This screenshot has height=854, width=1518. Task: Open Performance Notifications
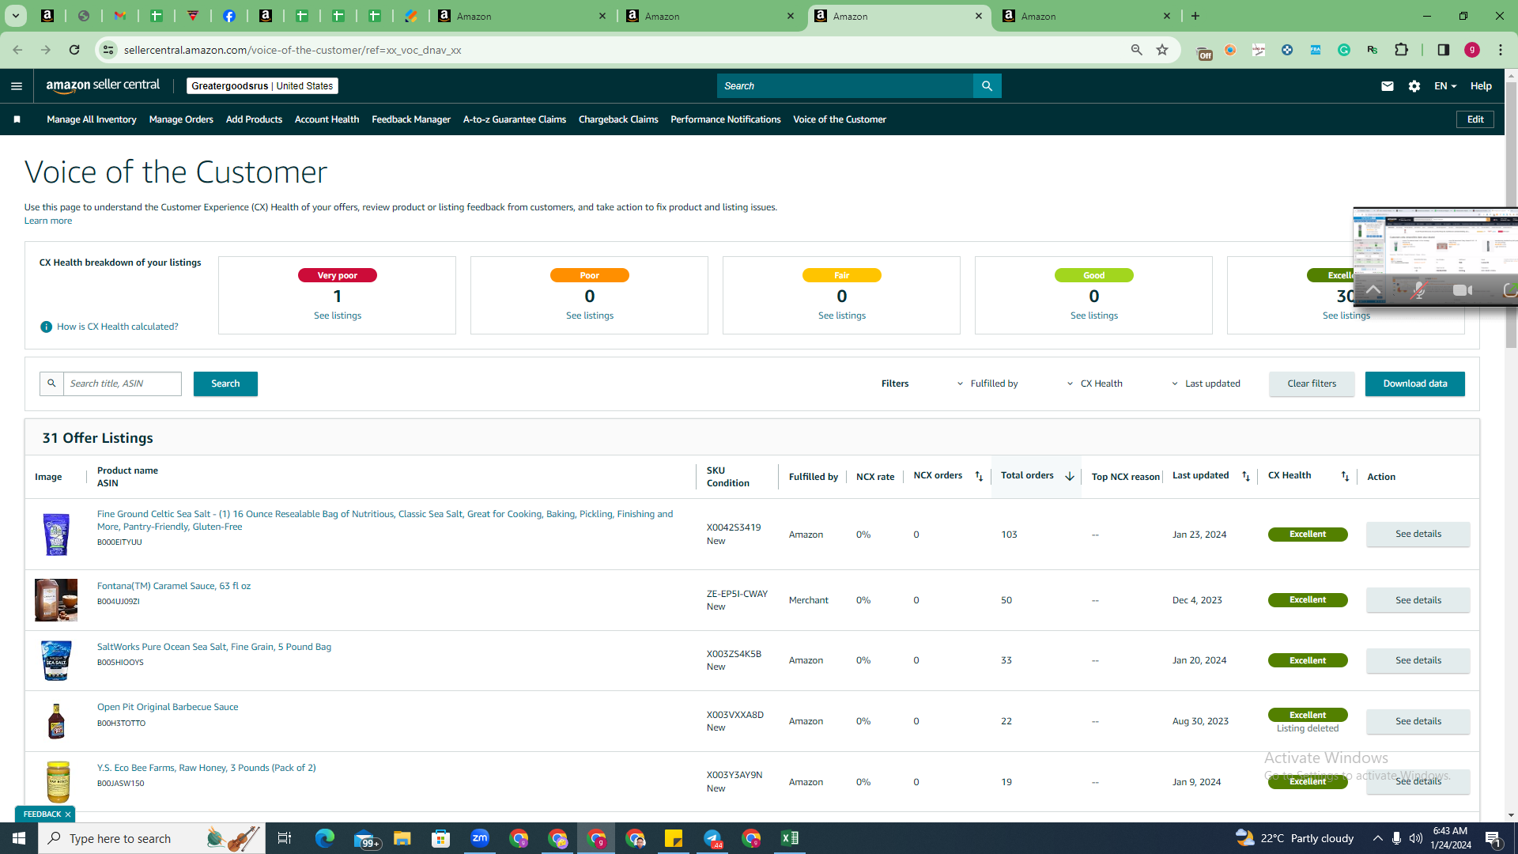[726, 119]
